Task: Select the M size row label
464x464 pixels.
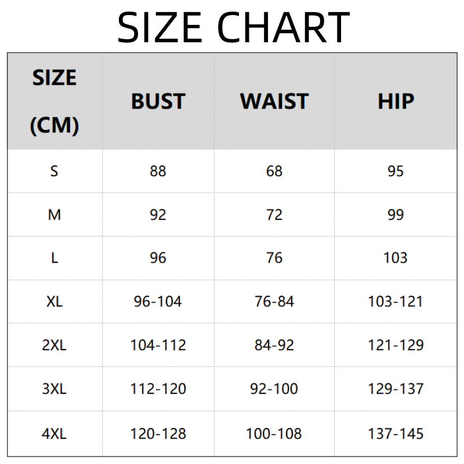Action: [x=55, y=215]
